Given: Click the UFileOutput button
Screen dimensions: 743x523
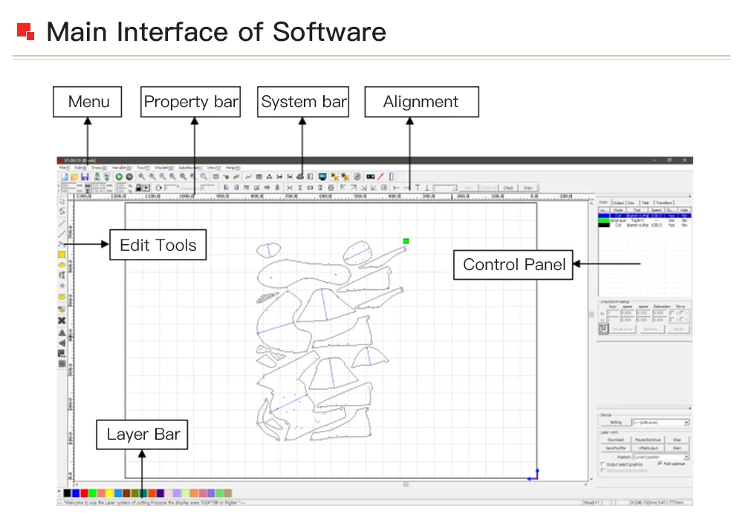Looking at the screenshot, I should tap(647, 448).
